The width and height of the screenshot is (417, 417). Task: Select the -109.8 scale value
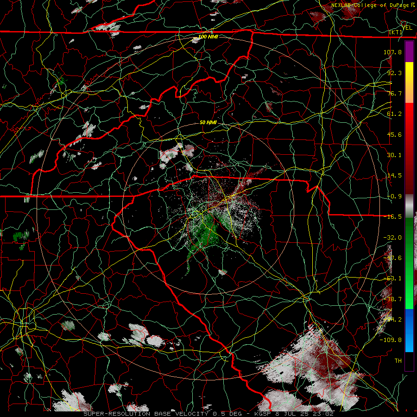point(391,340)
